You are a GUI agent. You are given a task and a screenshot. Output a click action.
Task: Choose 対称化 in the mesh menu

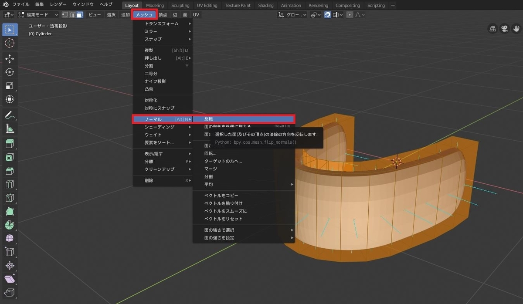click(163, 100)
